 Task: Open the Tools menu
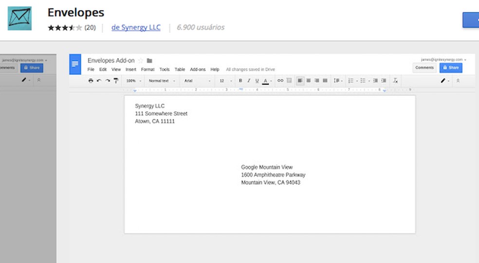(x=165, y=69)
